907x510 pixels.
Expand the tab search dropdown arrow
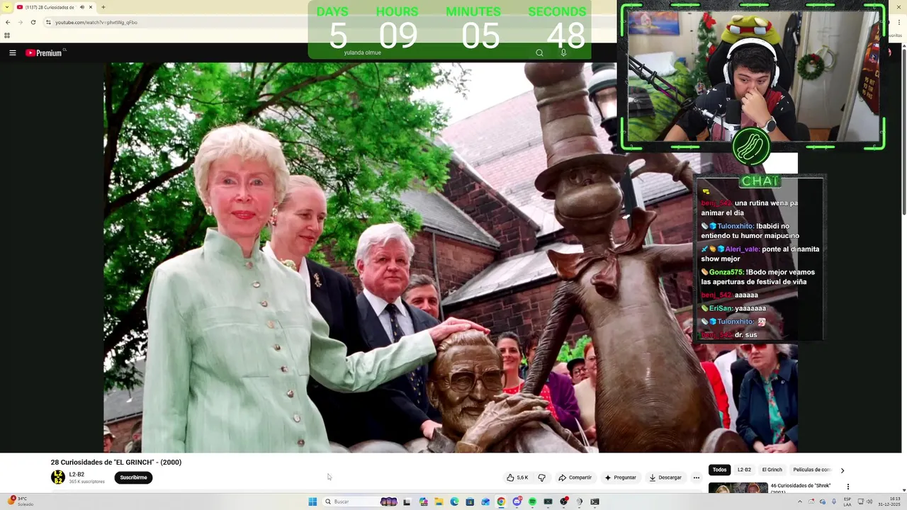(7, 7)
